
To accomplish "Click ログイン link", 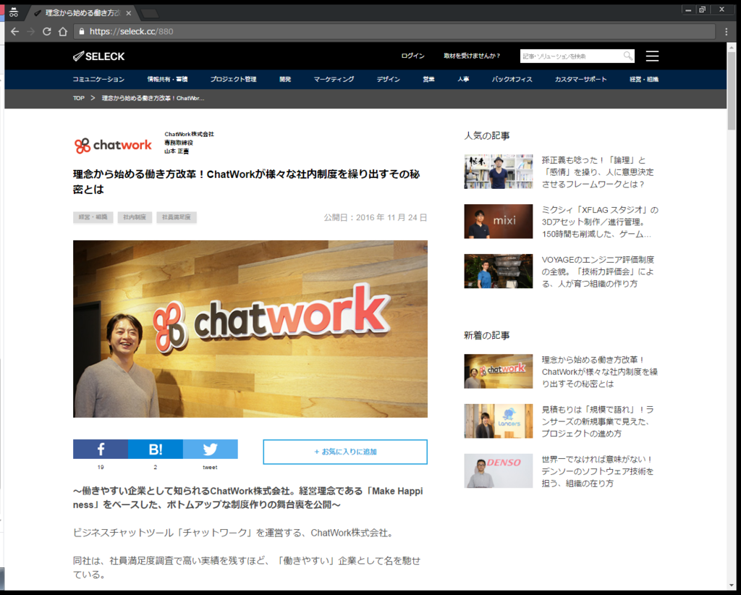I will (x=412, y=56).
